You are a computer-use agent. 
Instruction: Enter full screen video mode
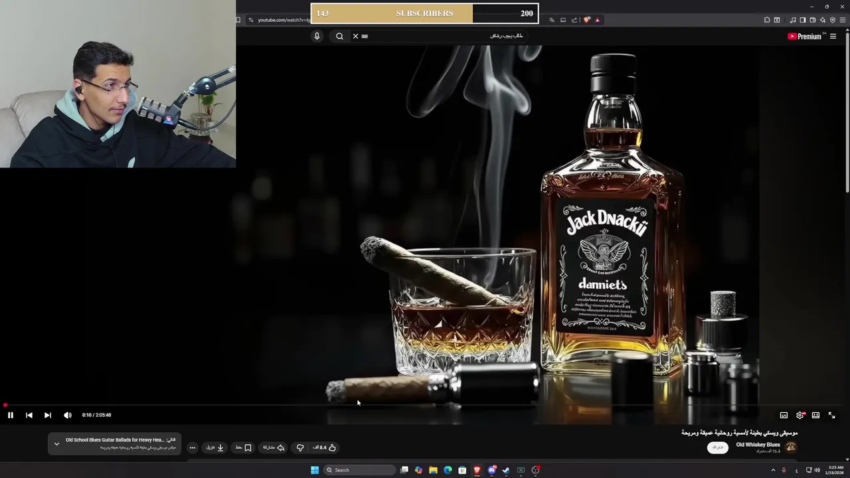coord(831,415)
